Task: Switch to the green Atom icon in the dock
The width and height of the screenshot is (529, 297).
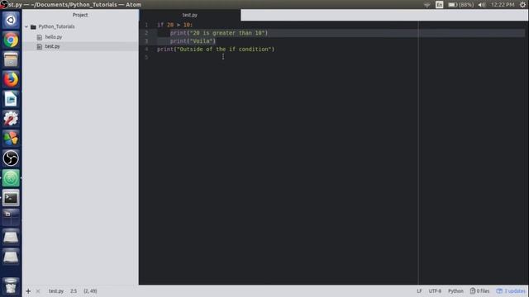Action: [x=11, y=178]
